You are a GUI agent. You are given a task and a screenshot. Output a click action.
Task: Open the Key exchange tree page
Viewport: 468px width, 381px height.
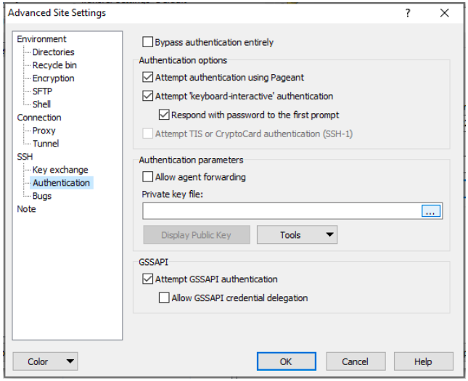(60, 170)
